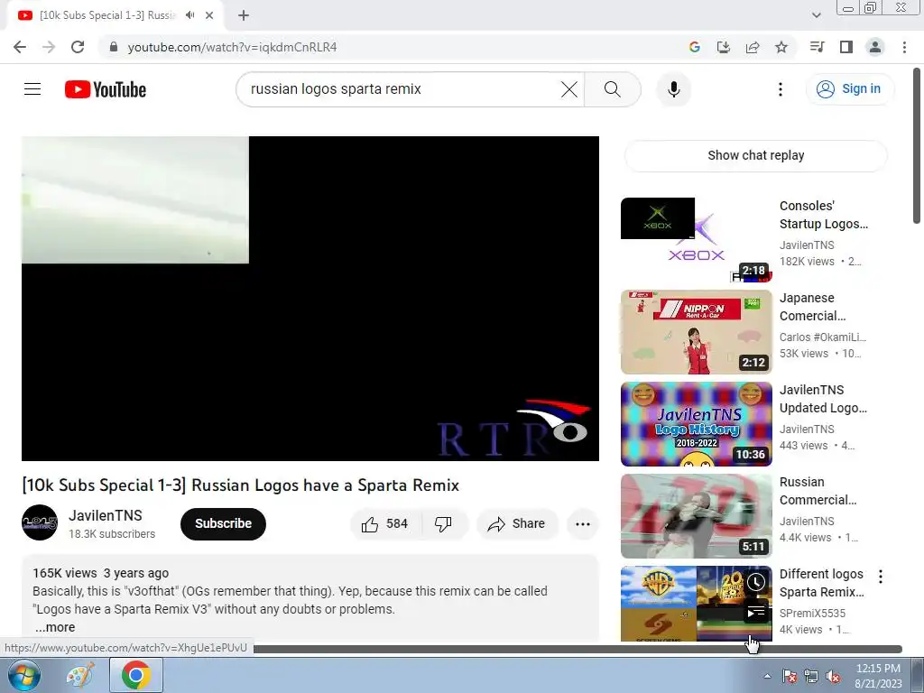The height and width of the screenshot is (693, 924).
Task: Start voice search with the microphone icon
Action: (x=673, y=89)
